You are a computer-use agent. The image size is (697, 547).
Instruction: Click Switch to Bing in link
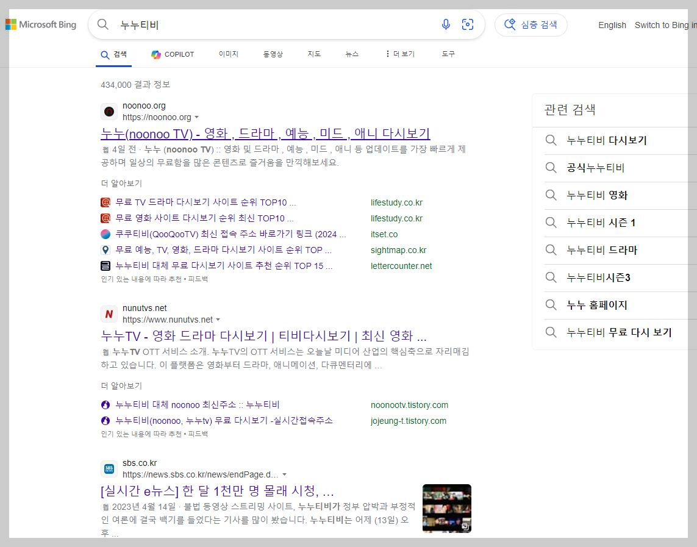(x=665, y=26)
